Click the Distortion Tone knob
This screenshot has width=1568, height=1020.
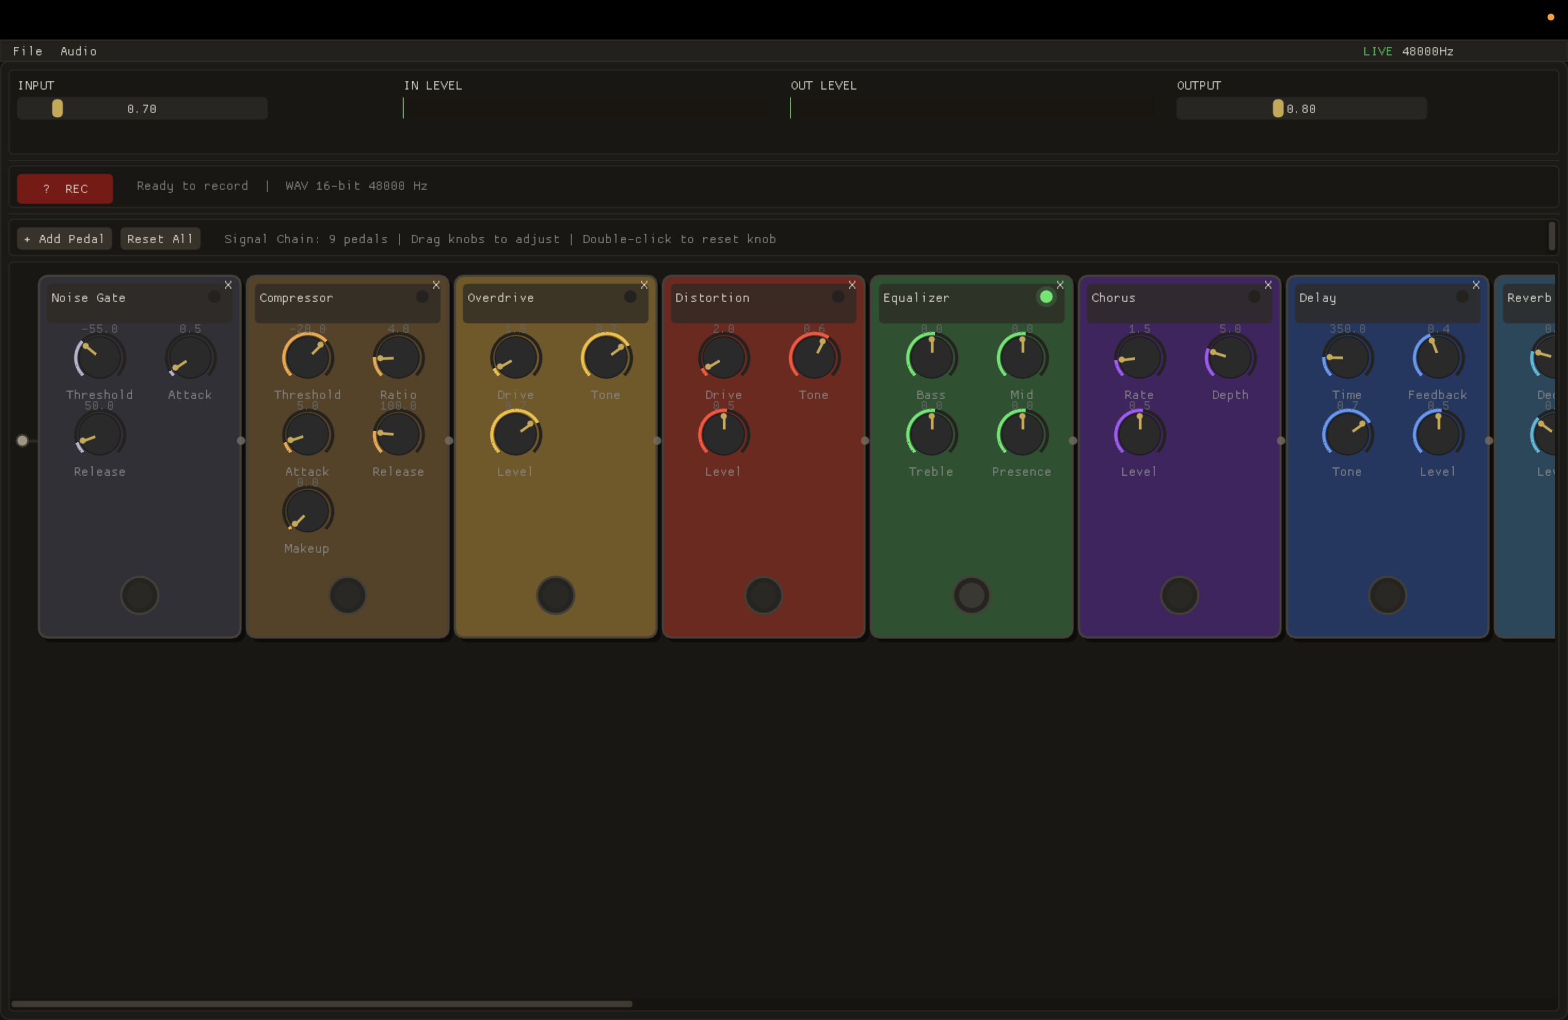(814, 358)
